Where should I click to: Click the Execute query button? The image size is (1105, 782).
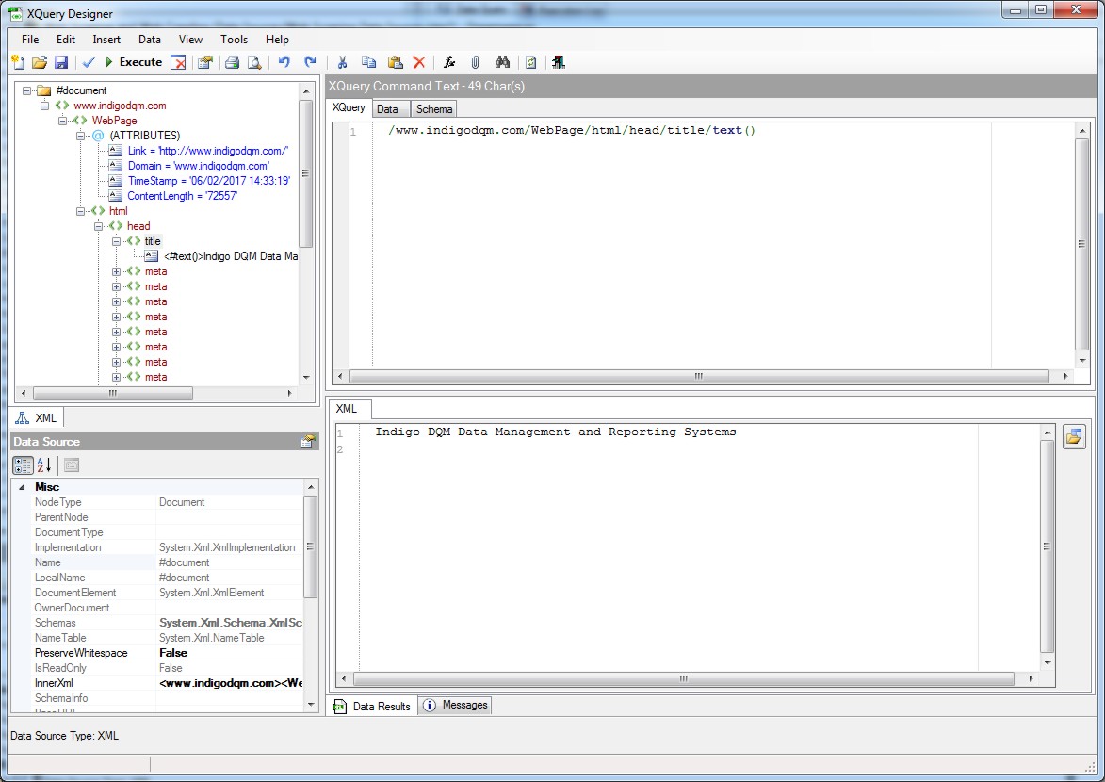tap(133, 62)
